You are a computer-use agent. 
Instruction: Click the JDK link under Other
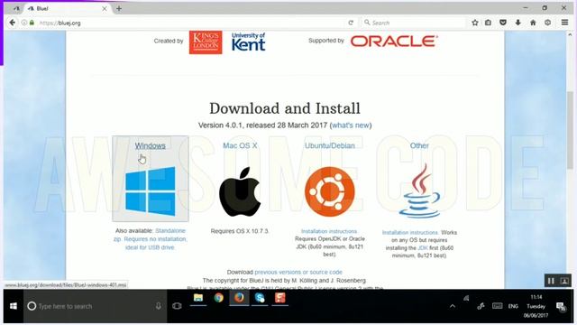[x=423, y=248]
